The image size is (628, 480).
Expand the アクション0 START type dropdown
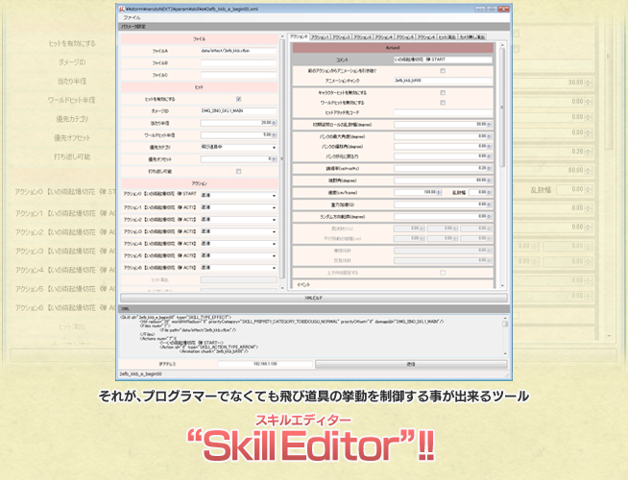coord(239,196)
